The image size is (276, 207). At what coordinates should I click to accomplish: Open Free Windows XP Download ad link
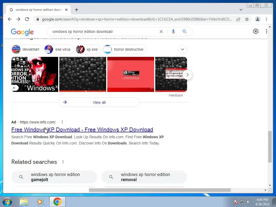[x=82, y=130]
